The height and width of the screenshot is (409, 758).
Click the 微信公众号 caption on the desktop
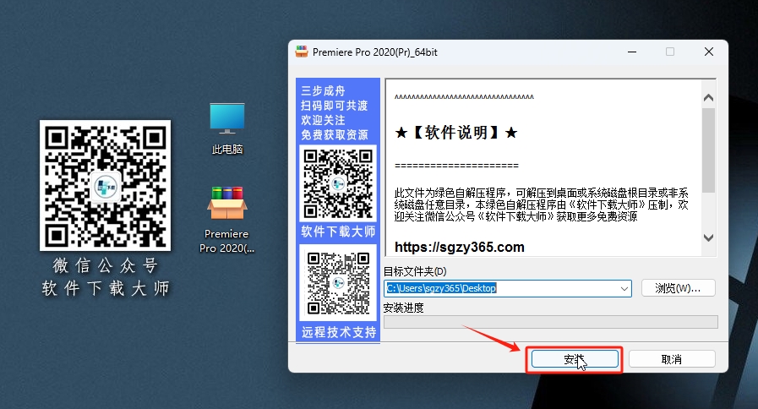coord(105,265)
